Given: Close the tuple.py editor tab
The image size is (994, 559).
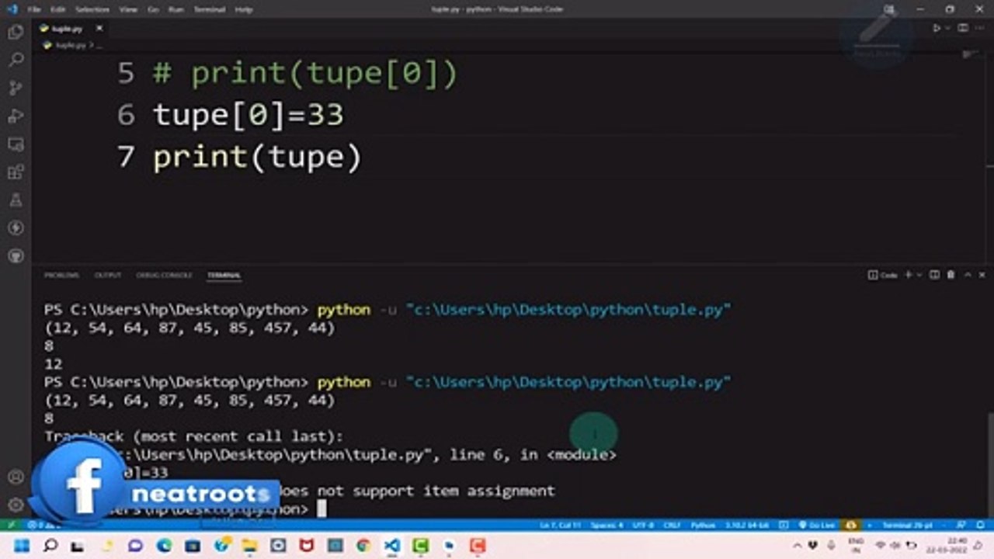Looking at the screenshot, I should [99, 28].
